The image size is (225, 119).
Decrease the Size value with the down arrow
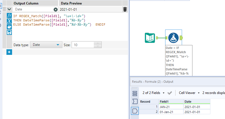(98, 46)
